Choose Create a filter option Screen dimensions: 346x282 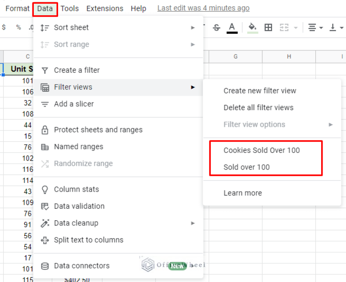pyautogui.click(x=77, y=70)
